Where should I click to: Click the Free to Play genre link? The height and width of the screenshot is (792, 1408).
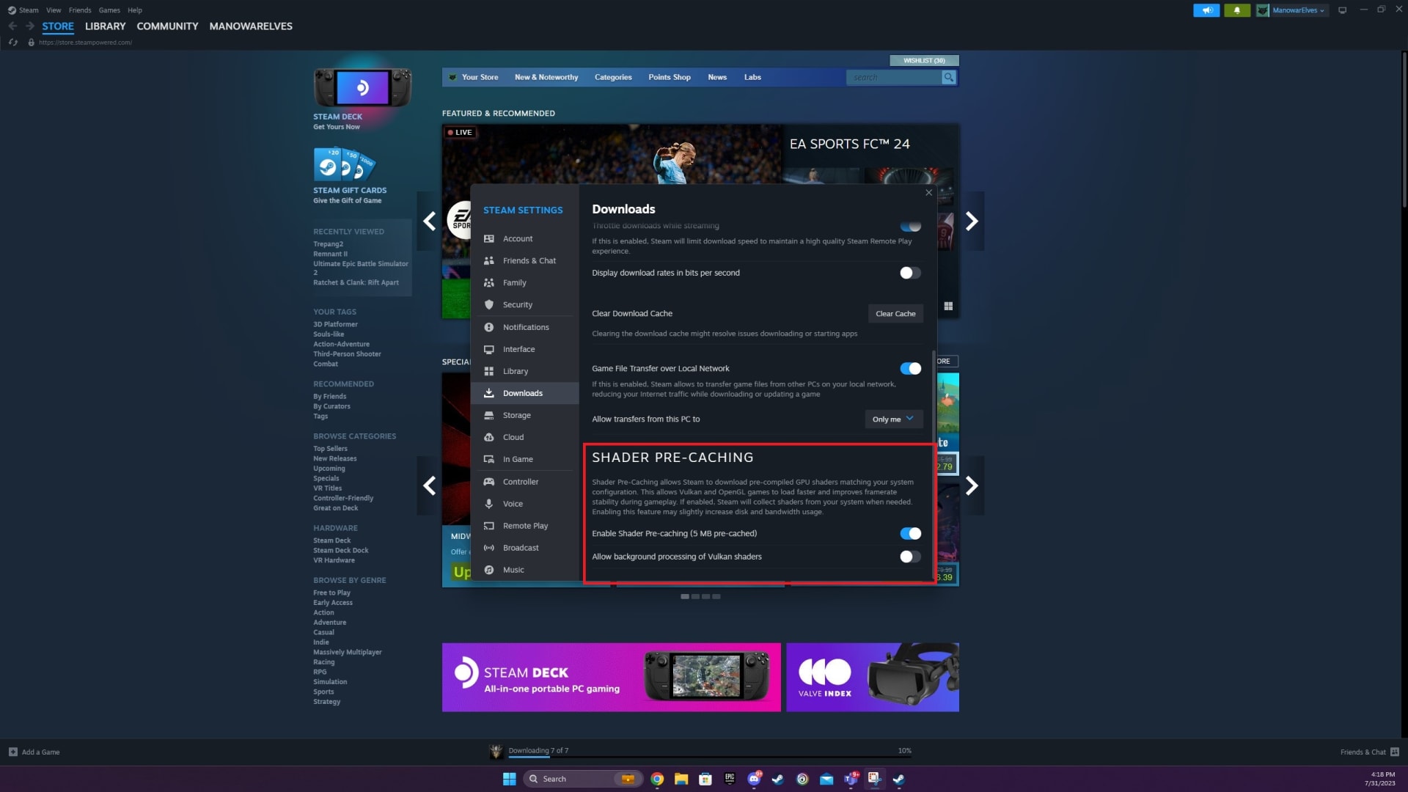pos(331,593)
